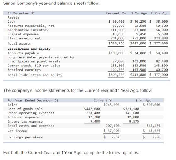This screenshot has width=176, height=160.
Task: Select retained earnings value 80,700
Action: (162, 70)
